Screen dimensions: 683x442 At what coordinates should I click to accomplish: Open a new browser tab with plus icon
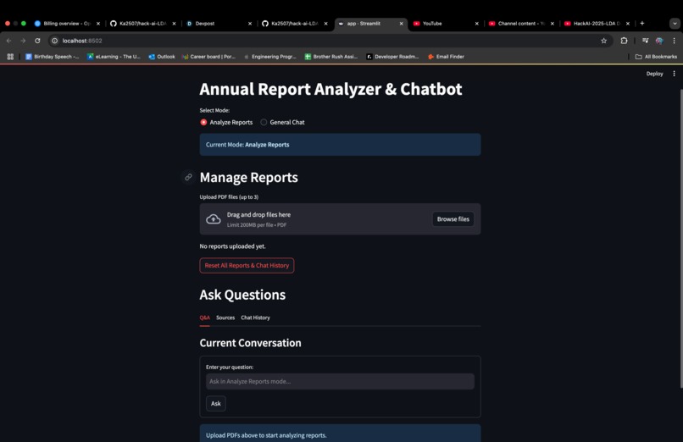(642, 23)
